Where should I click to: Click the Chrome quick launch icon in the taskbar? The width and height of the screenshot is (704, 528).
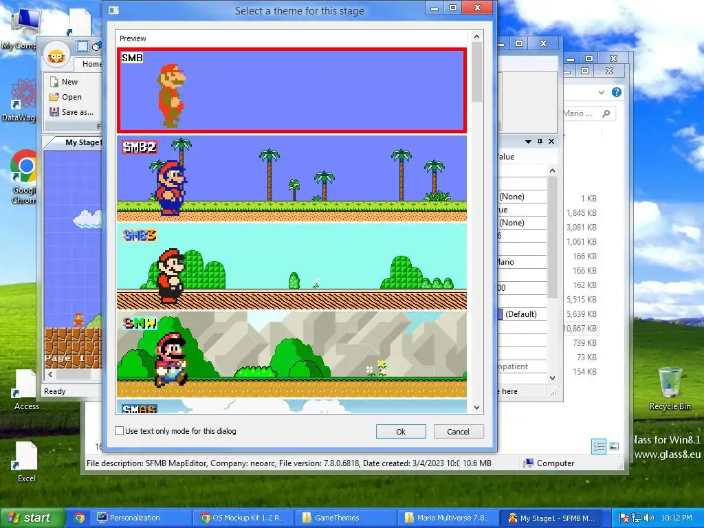click(79, 518)
